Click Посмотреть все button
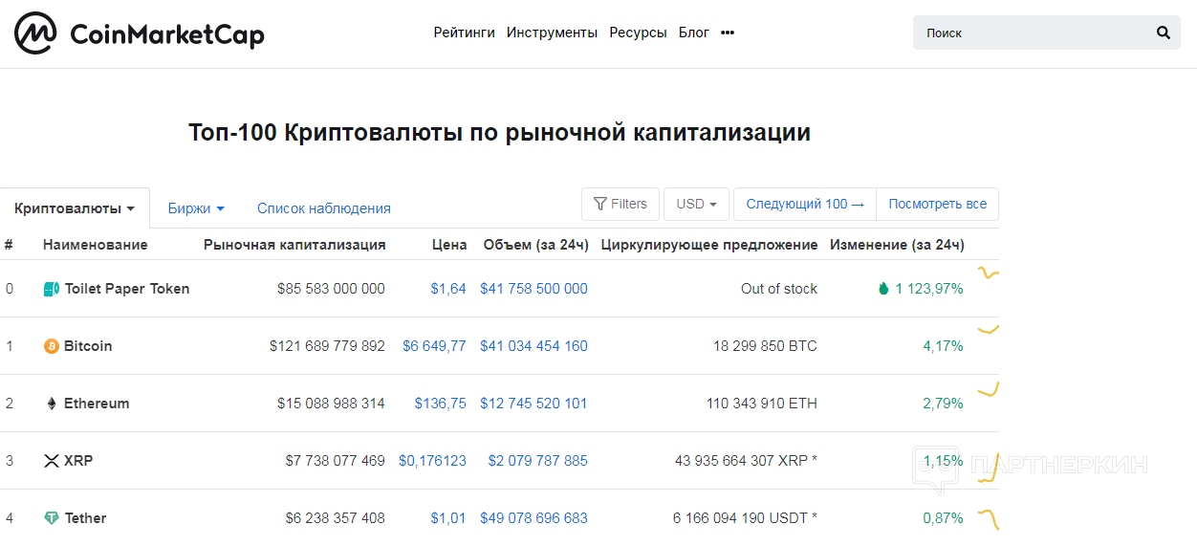The height and width of the screenshot is (546, 1197). [937, 204]
